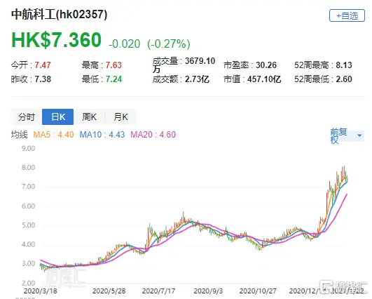Open the 月K monthly chart tab

tap(120, 117)
